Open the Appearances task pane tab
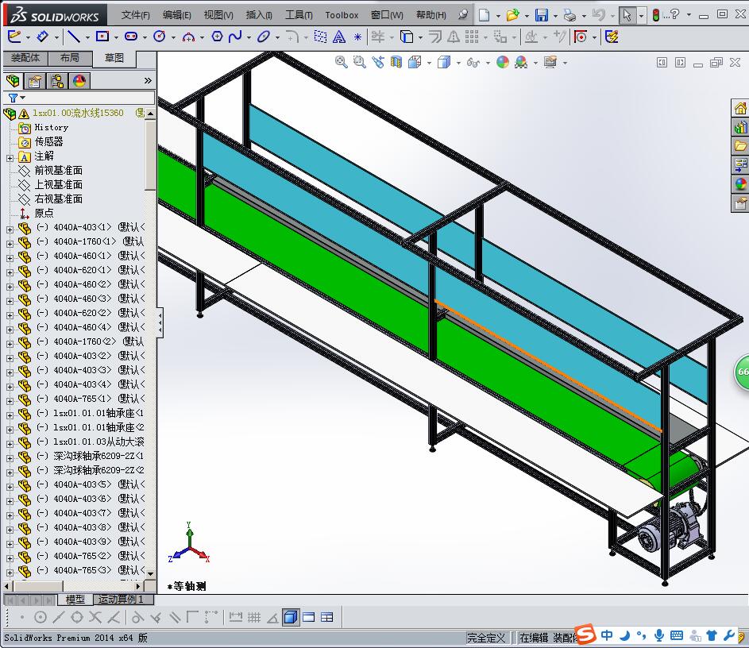Image resolution: width=749 pixels, height=648 pixels. [x=740, y=184]
